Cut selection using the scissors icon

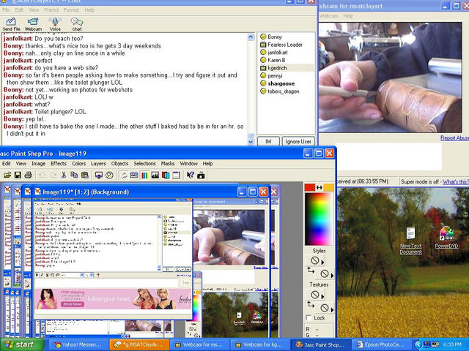click(x=64, y=175)
